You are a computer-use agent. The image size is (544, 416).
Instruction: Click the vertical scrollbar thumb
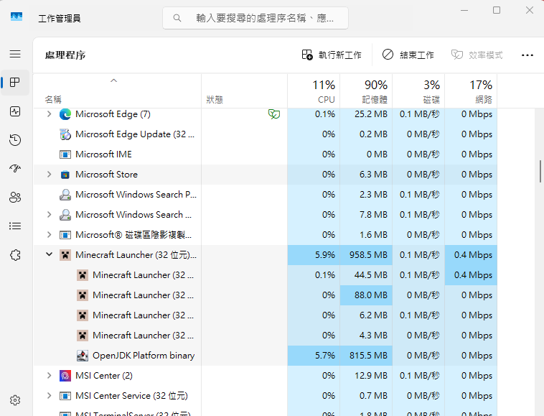(x=540, y=171)
